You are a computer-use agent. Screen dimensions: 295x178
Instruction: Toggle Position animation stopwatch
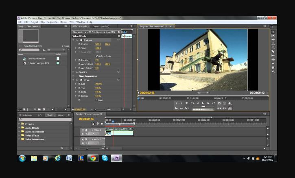click(x=79, y=44)
